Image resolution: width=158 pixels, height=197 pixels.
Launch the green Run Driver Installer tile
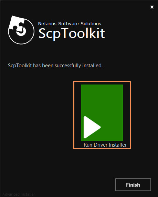point(102,113)
